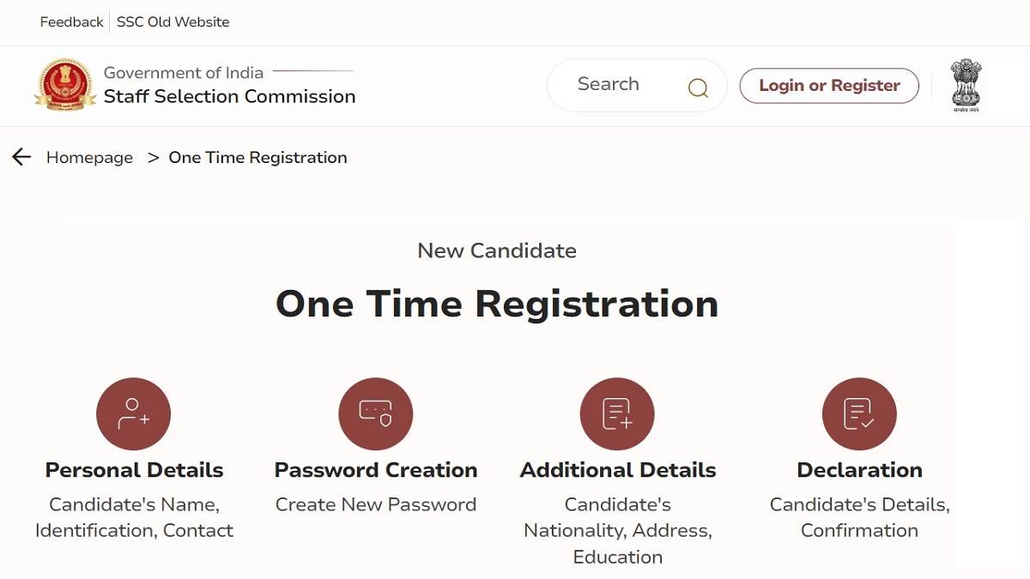Viewport: 1030px width, 579px height.
Task: Go to Homepage via breadcrumb
Action: point(89,158)
